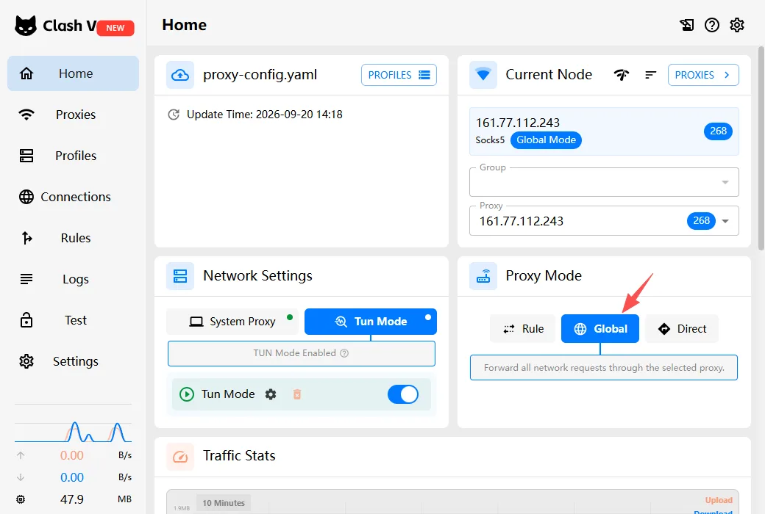765x514 pixels.
Task: Run the node latency test signal icon
Action: point(622,75)
